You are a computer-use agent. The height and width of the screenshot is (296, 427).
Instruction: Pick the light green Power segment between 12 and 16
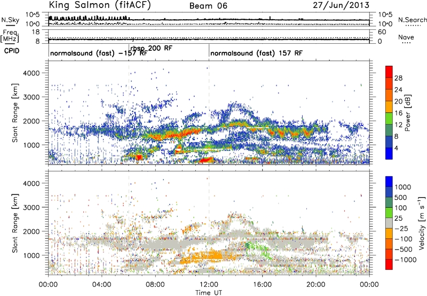[389, 119]
